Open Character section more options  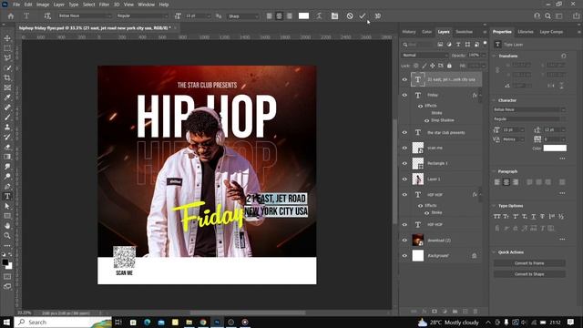[x=562, y=159]
